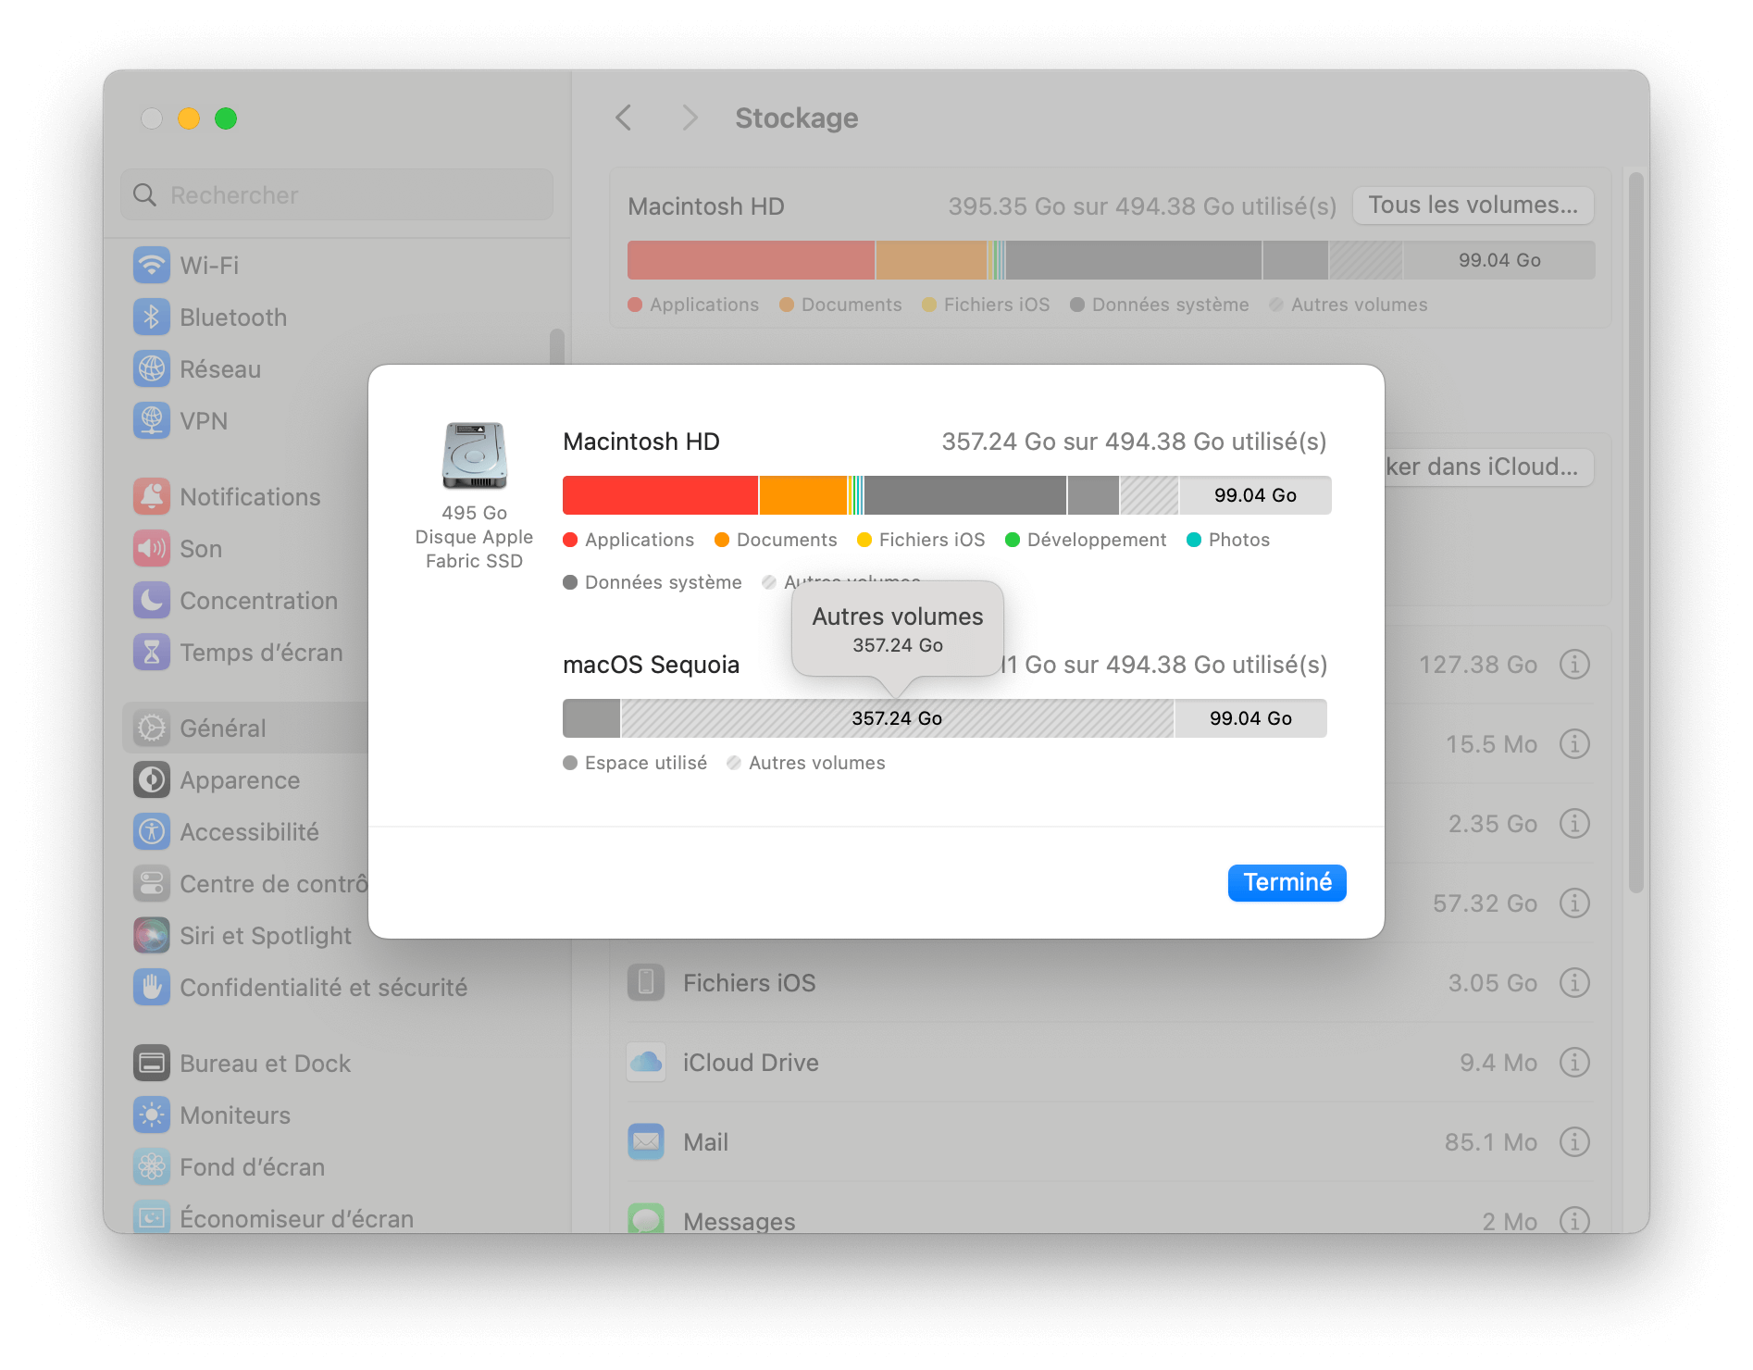
Task: Click the orange Documents segment in dialog bar
Action: 802,495
